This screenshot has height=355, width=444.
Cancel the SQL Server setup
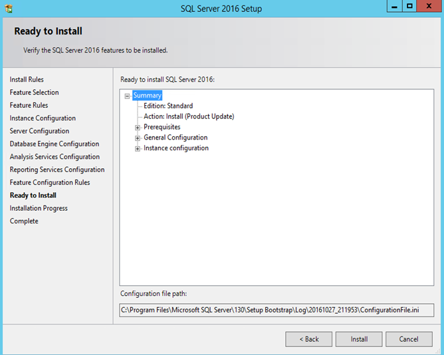click(x=409, y=339)
